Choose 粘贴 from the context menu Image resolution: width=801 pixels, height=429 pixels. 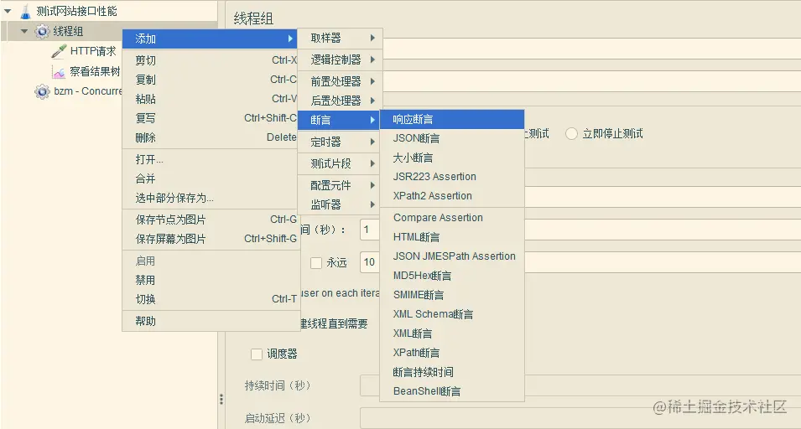coord(210,99)
